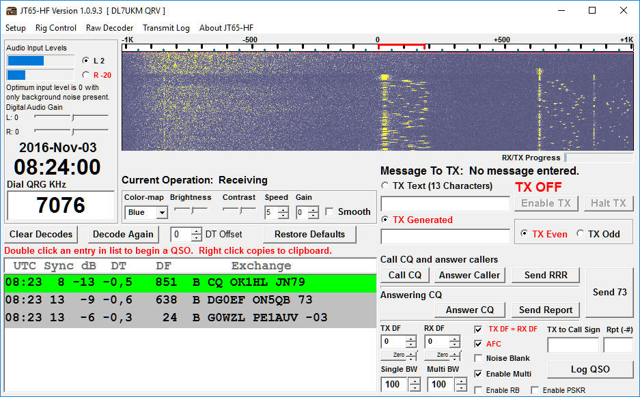
Task: Click the Answer Caller button
Action: 469,275
